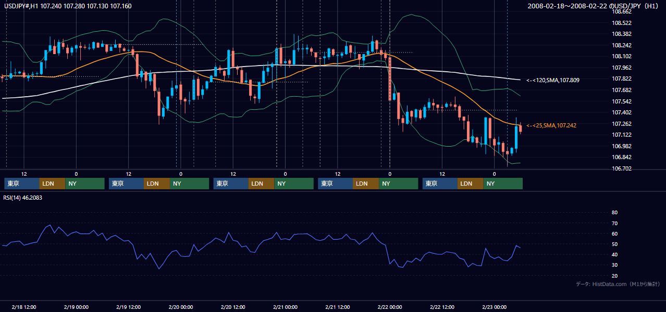Click price axis value 107.402
The image size is (666, 312).
coord(622,112)
